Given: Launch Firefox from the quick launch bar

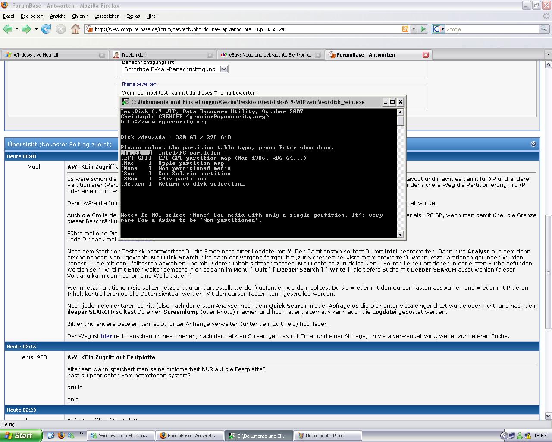Looking at the screenshot, I should (61, 436).
